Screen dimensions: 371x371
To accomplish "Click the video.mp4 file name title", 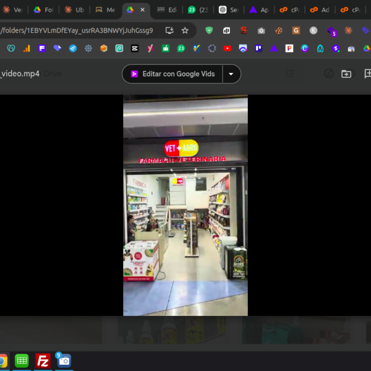I will coord(20,74).
